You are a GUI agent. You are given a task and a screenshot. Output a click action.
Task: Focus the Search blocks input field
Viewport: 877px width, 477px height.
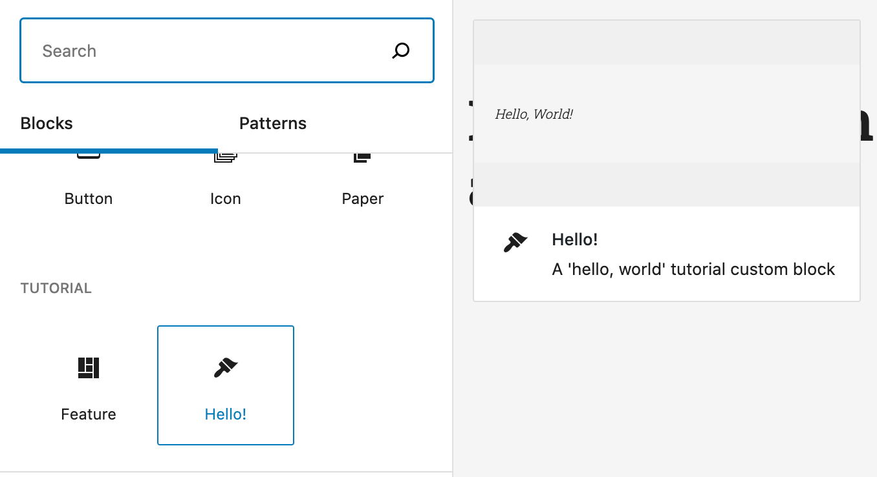207,51
